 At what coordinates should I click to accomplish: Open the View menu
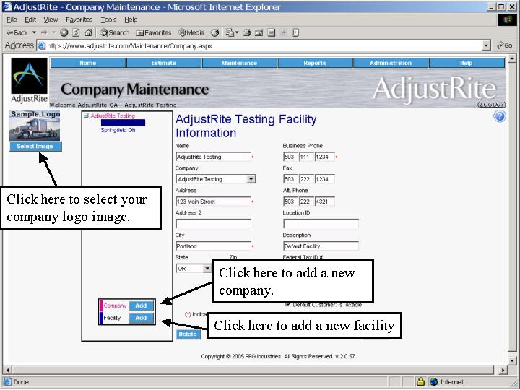51,19
